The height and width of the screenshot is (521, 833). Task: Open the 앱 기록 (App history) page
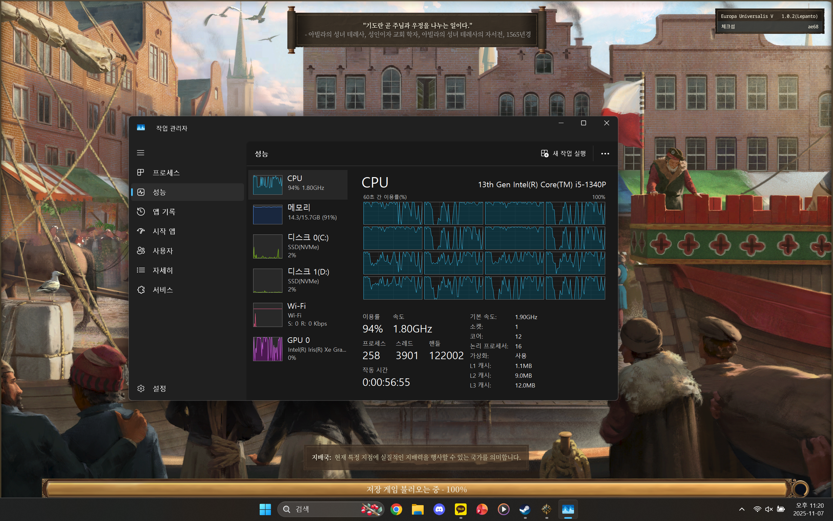point(164,212)
